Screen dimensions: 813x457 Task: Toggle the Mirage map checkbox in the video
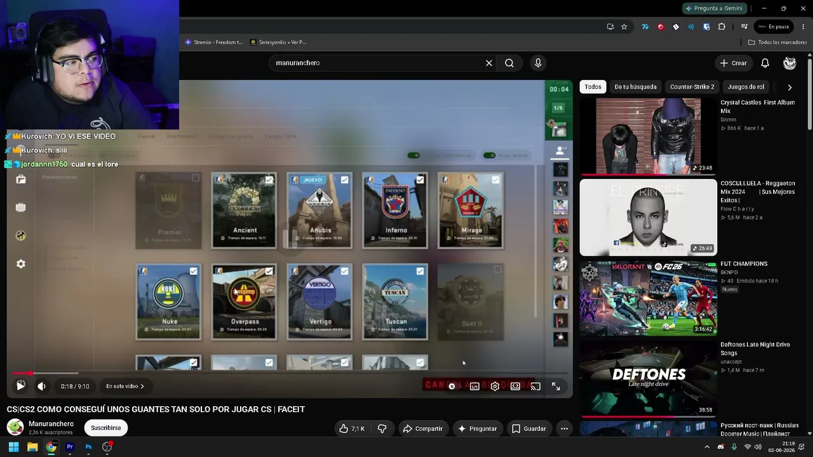495,180
